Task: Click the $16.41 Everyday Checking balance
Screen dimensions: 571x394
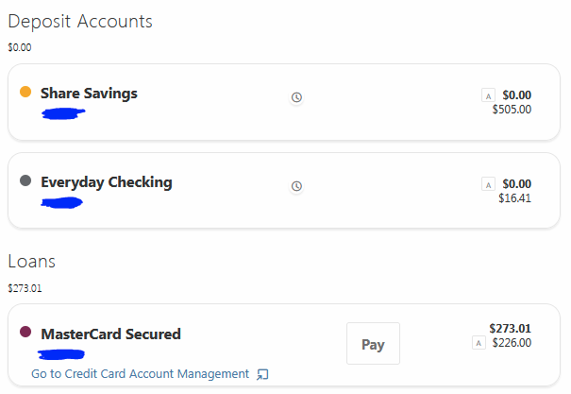Action: coord(514,198)
